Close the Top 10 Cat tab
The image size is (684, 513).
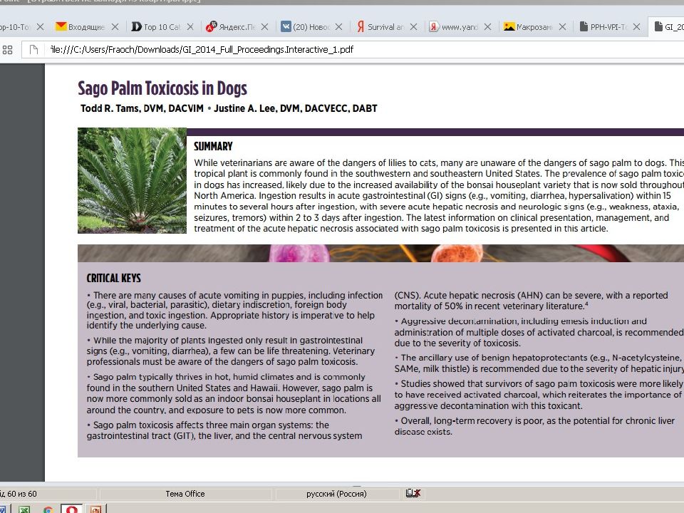point(190,27)
